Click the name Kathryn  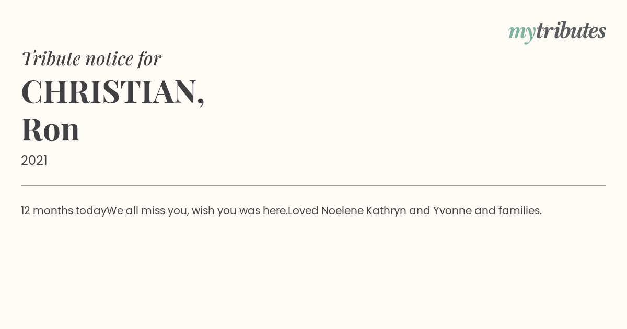point(386,210)
